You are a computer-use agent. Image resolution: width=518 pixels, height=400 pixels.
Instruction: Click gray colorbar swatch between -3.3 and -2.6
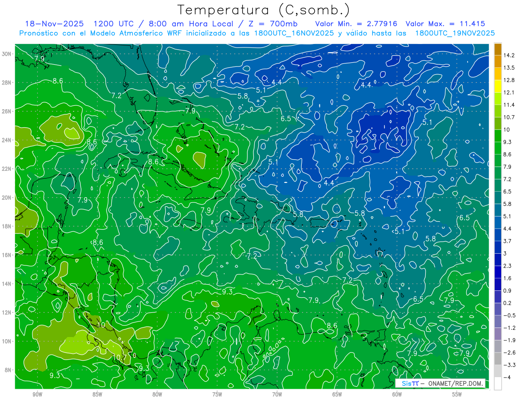[x=498, y=359]
